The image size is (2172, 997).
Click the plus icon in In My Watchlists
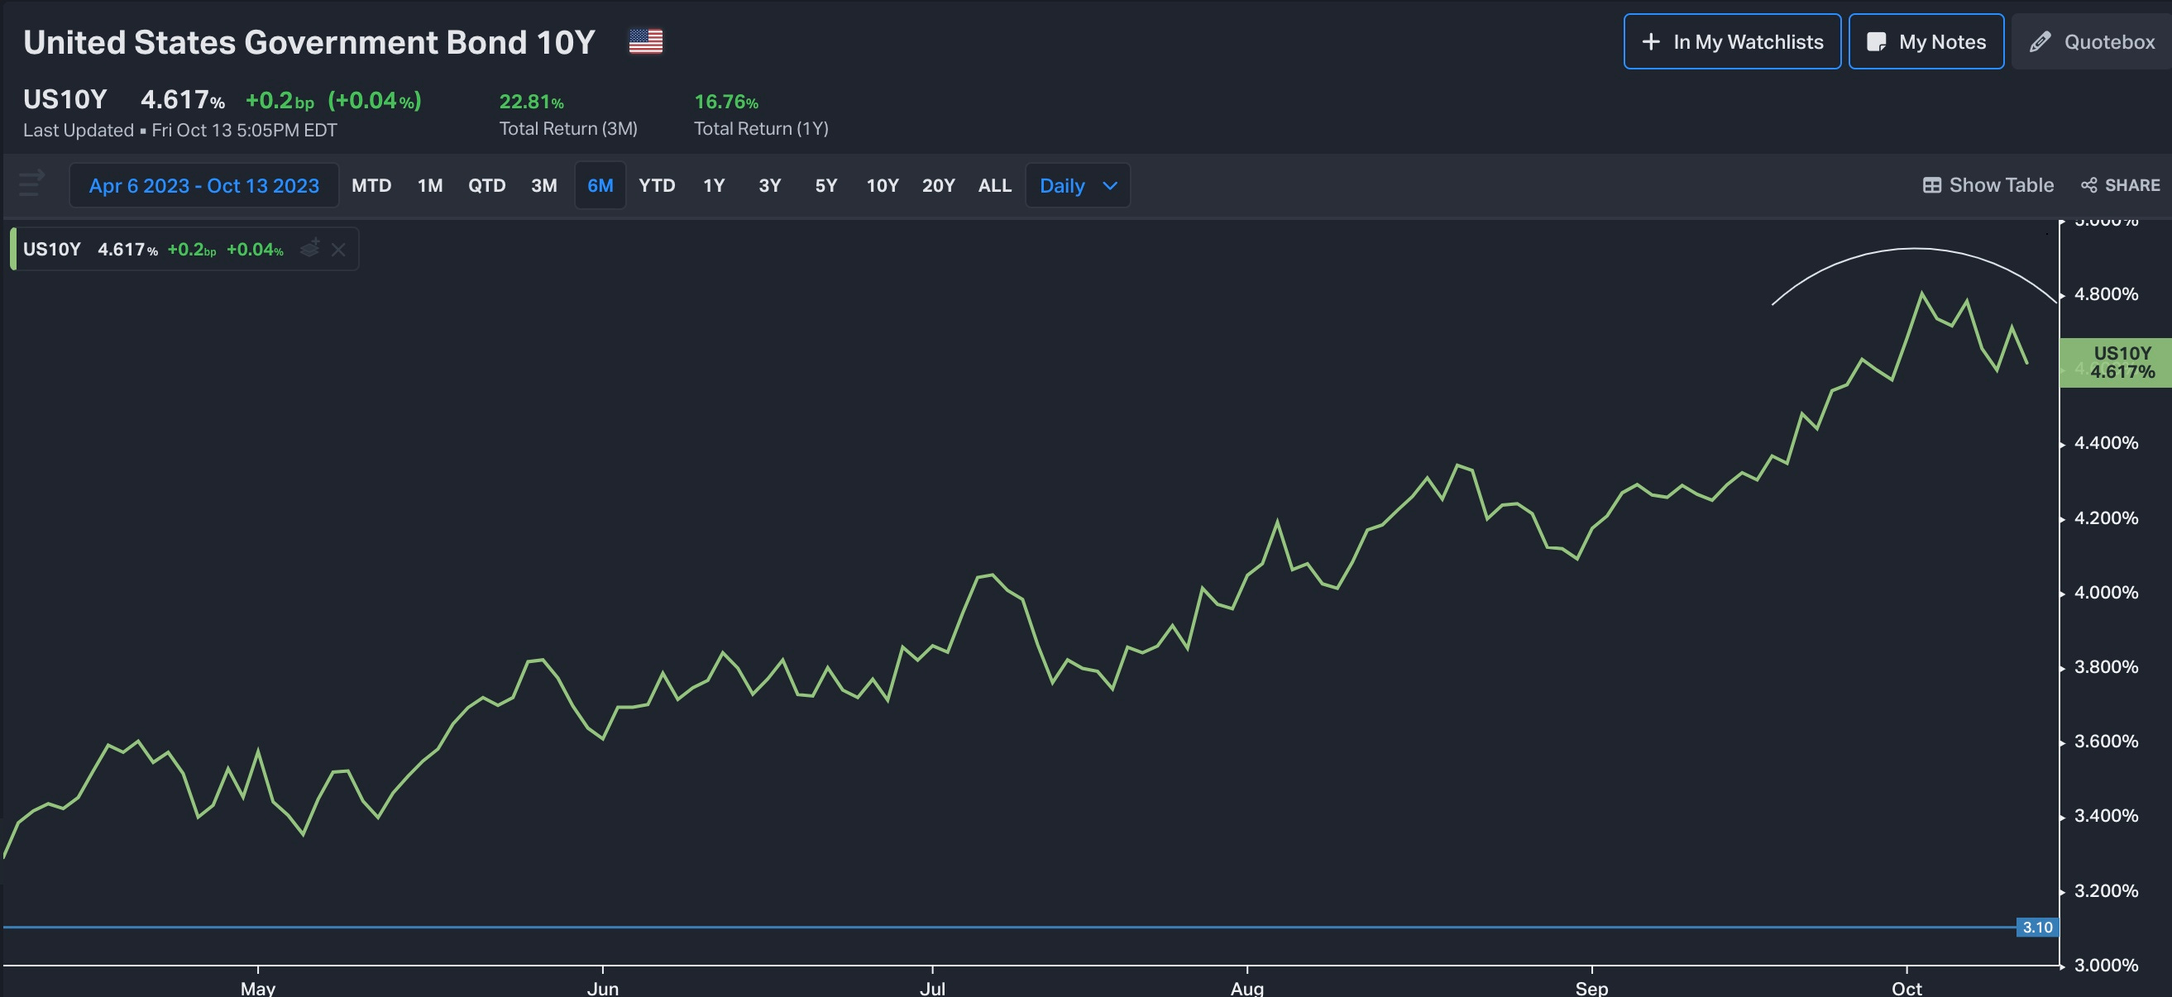[1650, 42]
